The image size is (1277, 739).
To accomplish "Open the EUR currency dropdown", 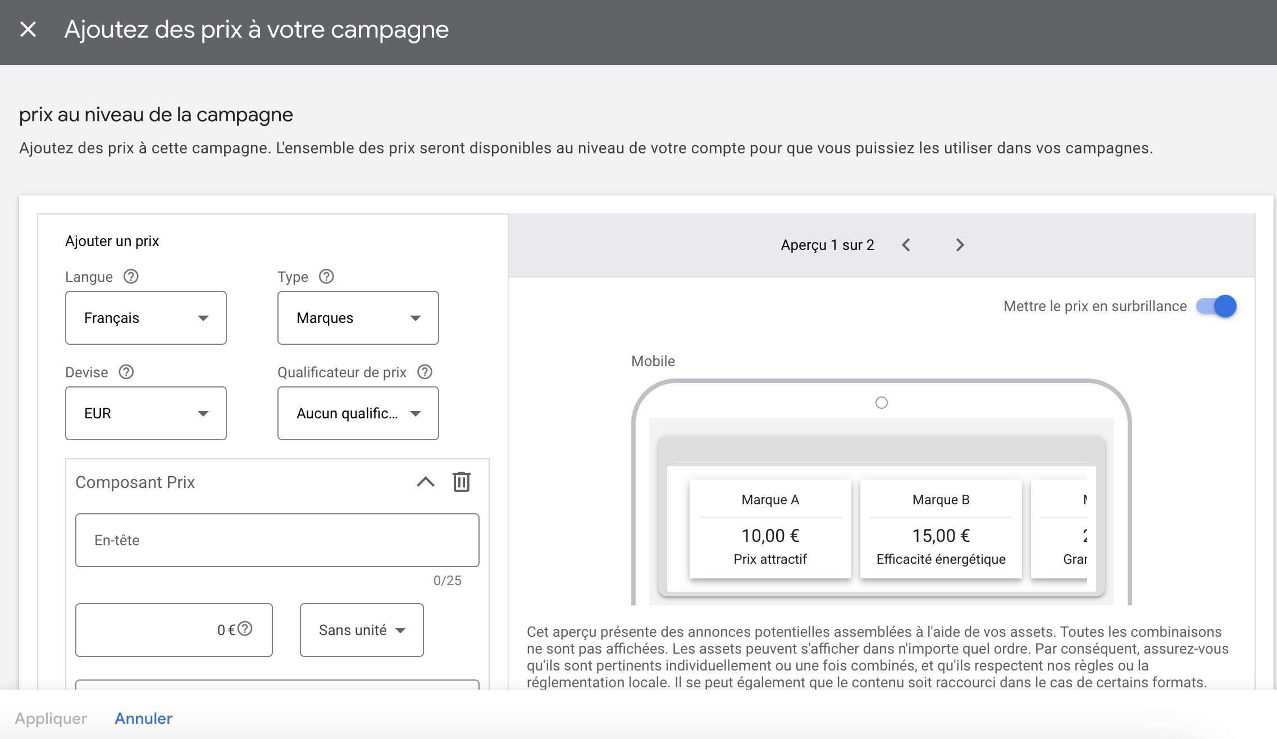I will [146, 413].
